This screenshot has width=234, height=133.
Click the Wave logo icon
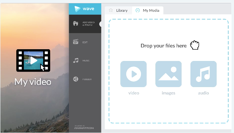77,9
